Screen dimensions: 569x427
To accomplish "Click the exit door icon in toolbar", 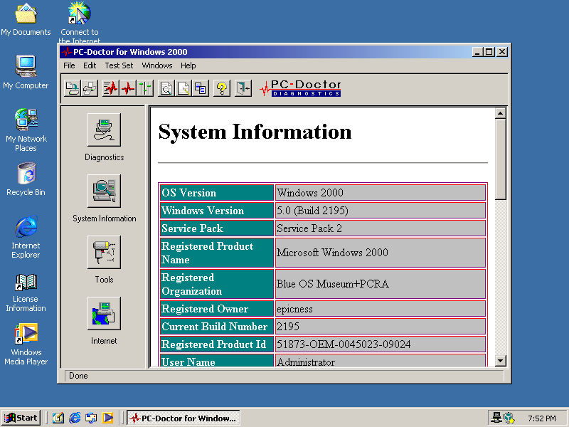I will (x=243, y=88).
